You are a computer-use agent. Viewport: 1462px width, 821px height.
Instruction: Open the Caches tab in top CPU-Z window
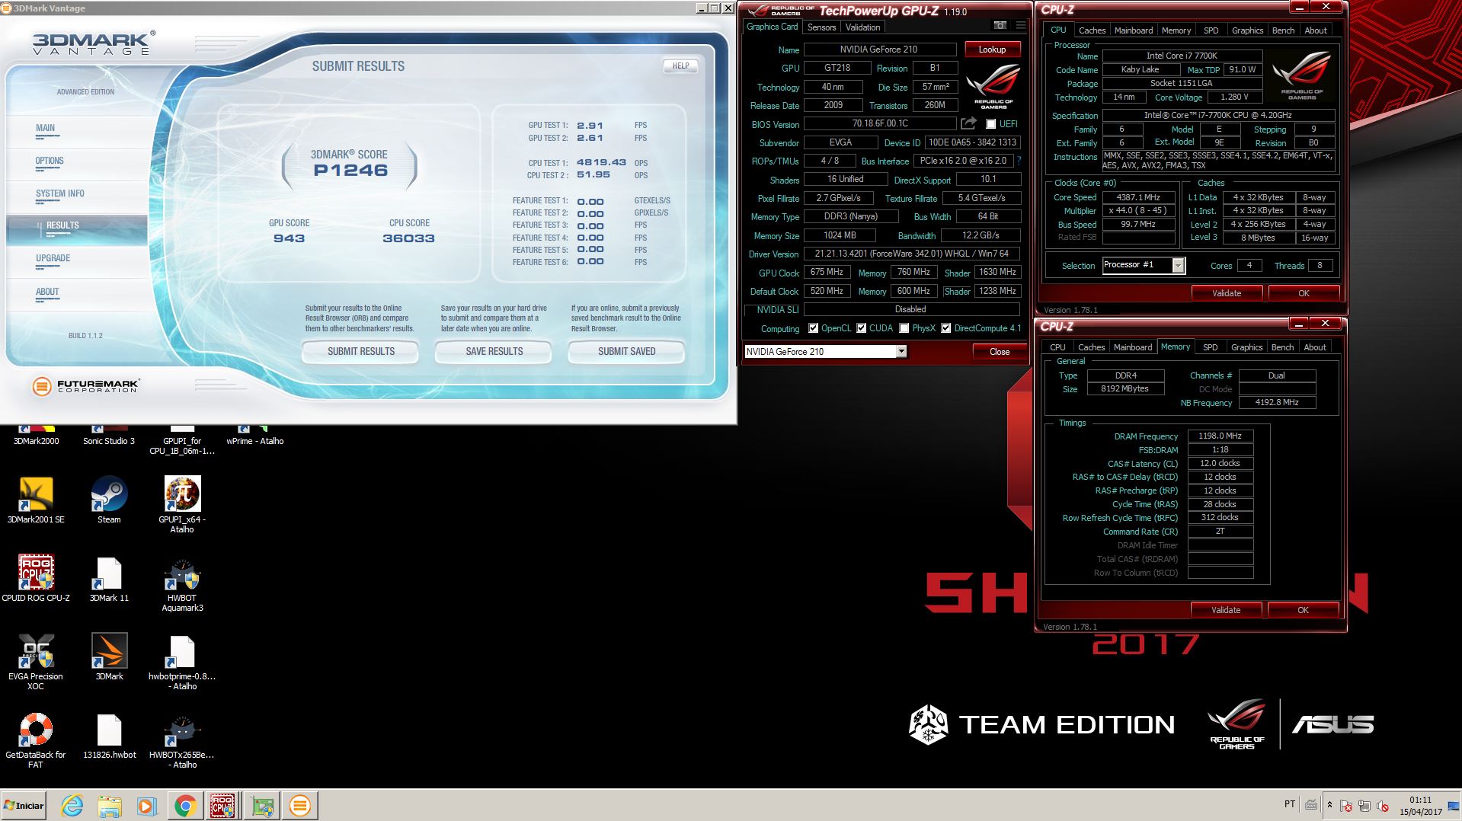(x=1092, y=30)
